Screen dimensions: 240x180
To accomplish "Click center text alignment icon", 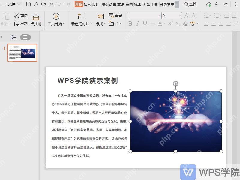I will click(214, 24).
